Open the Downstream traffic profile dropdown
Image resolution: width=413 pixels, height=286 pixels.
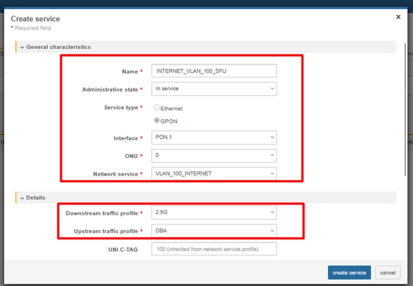point(213,213)
